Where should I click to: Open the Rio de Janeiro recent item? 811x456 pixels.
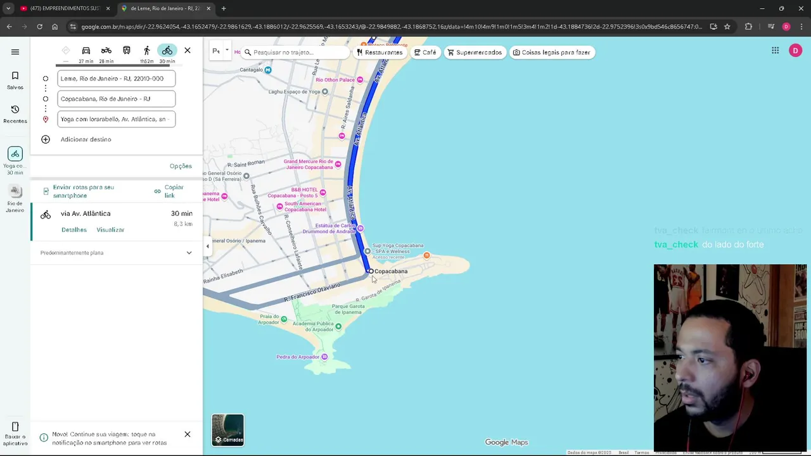point(15,198)
